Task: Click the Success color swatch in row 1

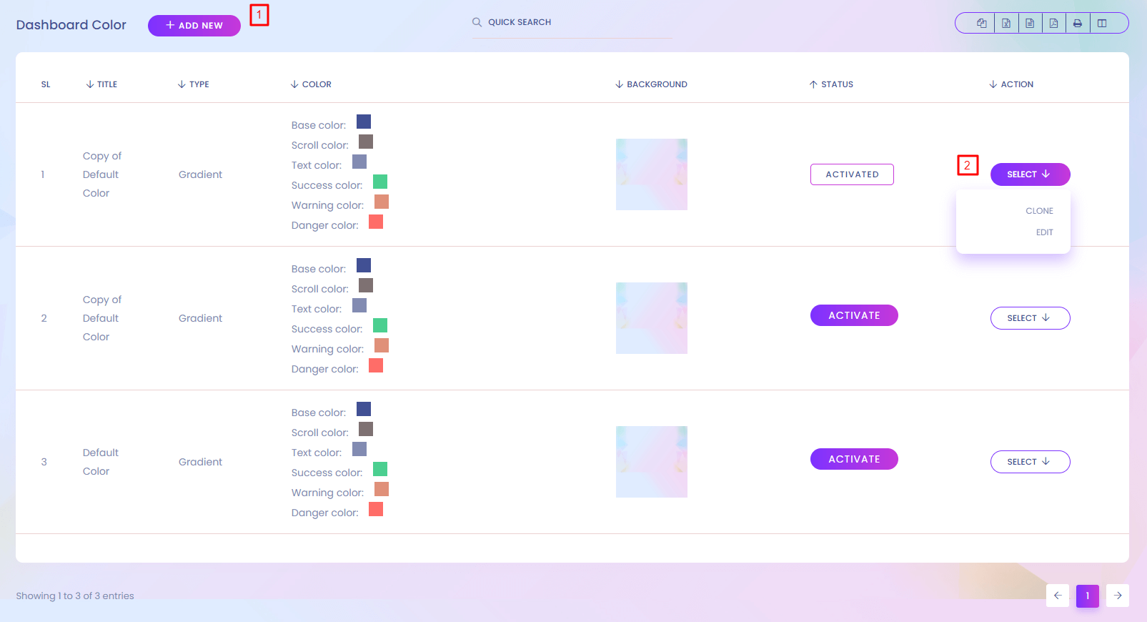Action: coord(380,182)
